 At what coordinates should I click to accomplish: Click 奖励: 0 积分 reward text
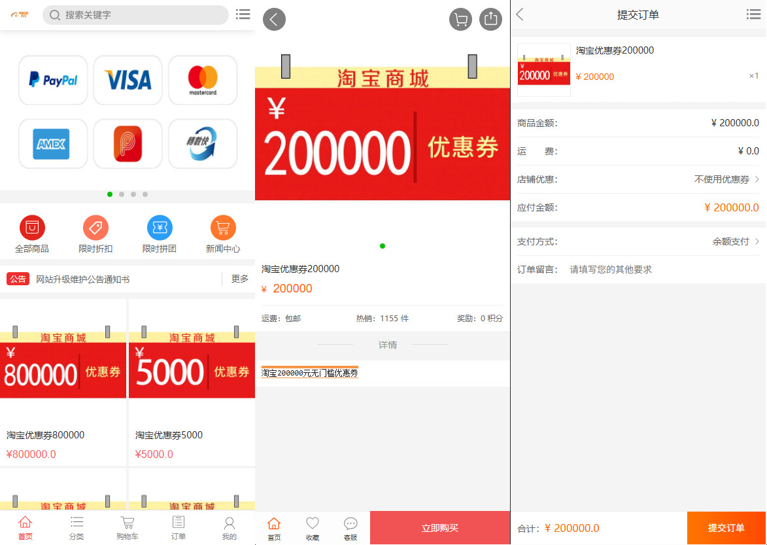coord(480,319)
